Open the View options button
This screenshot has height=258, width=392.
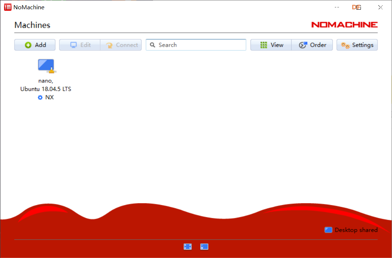[x=271, y=45]
